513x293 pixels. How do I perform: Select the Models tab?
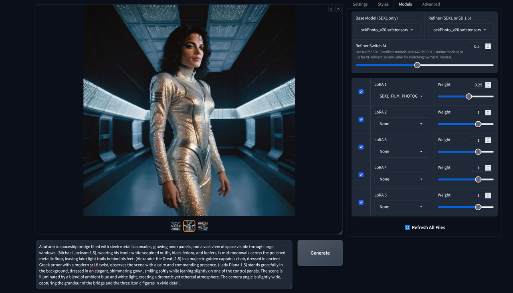coord(405,4)
